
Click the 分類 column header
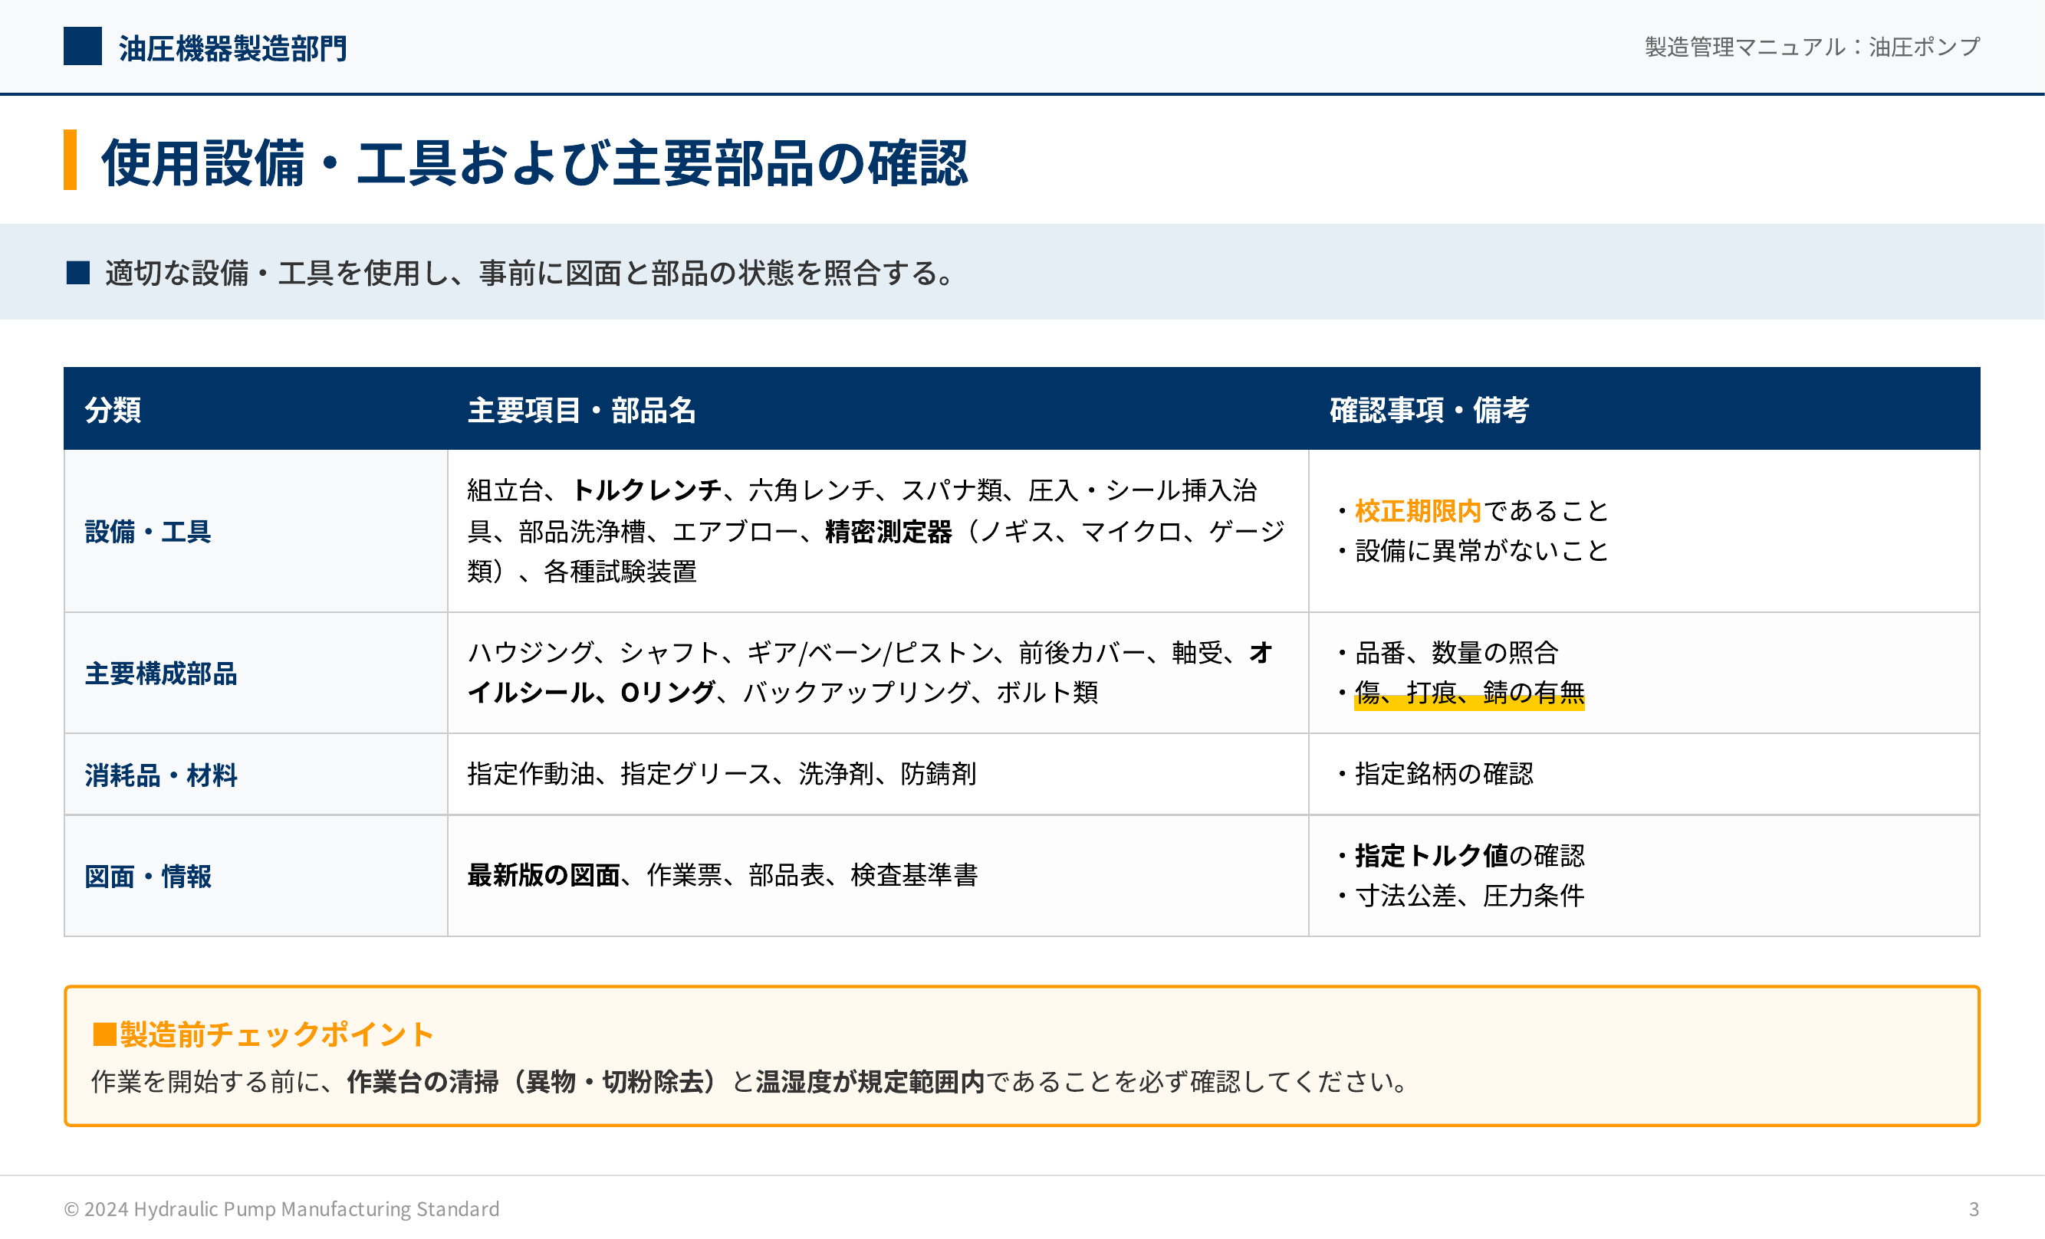pyautogui.click(x=113, y=410)
